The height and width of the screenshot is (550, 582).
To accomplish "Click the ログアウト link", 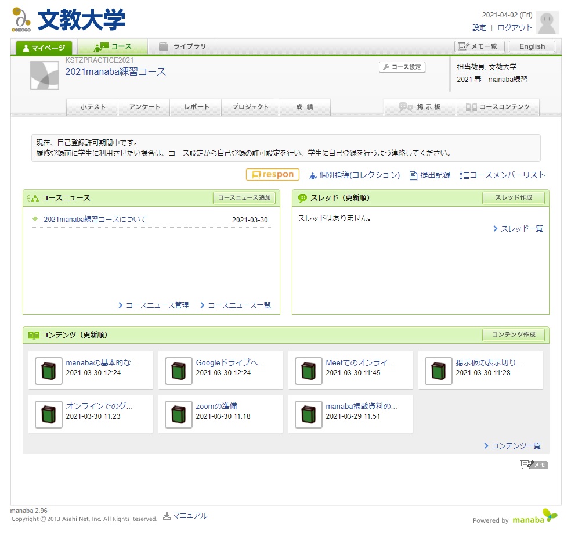I will point(515,27).
